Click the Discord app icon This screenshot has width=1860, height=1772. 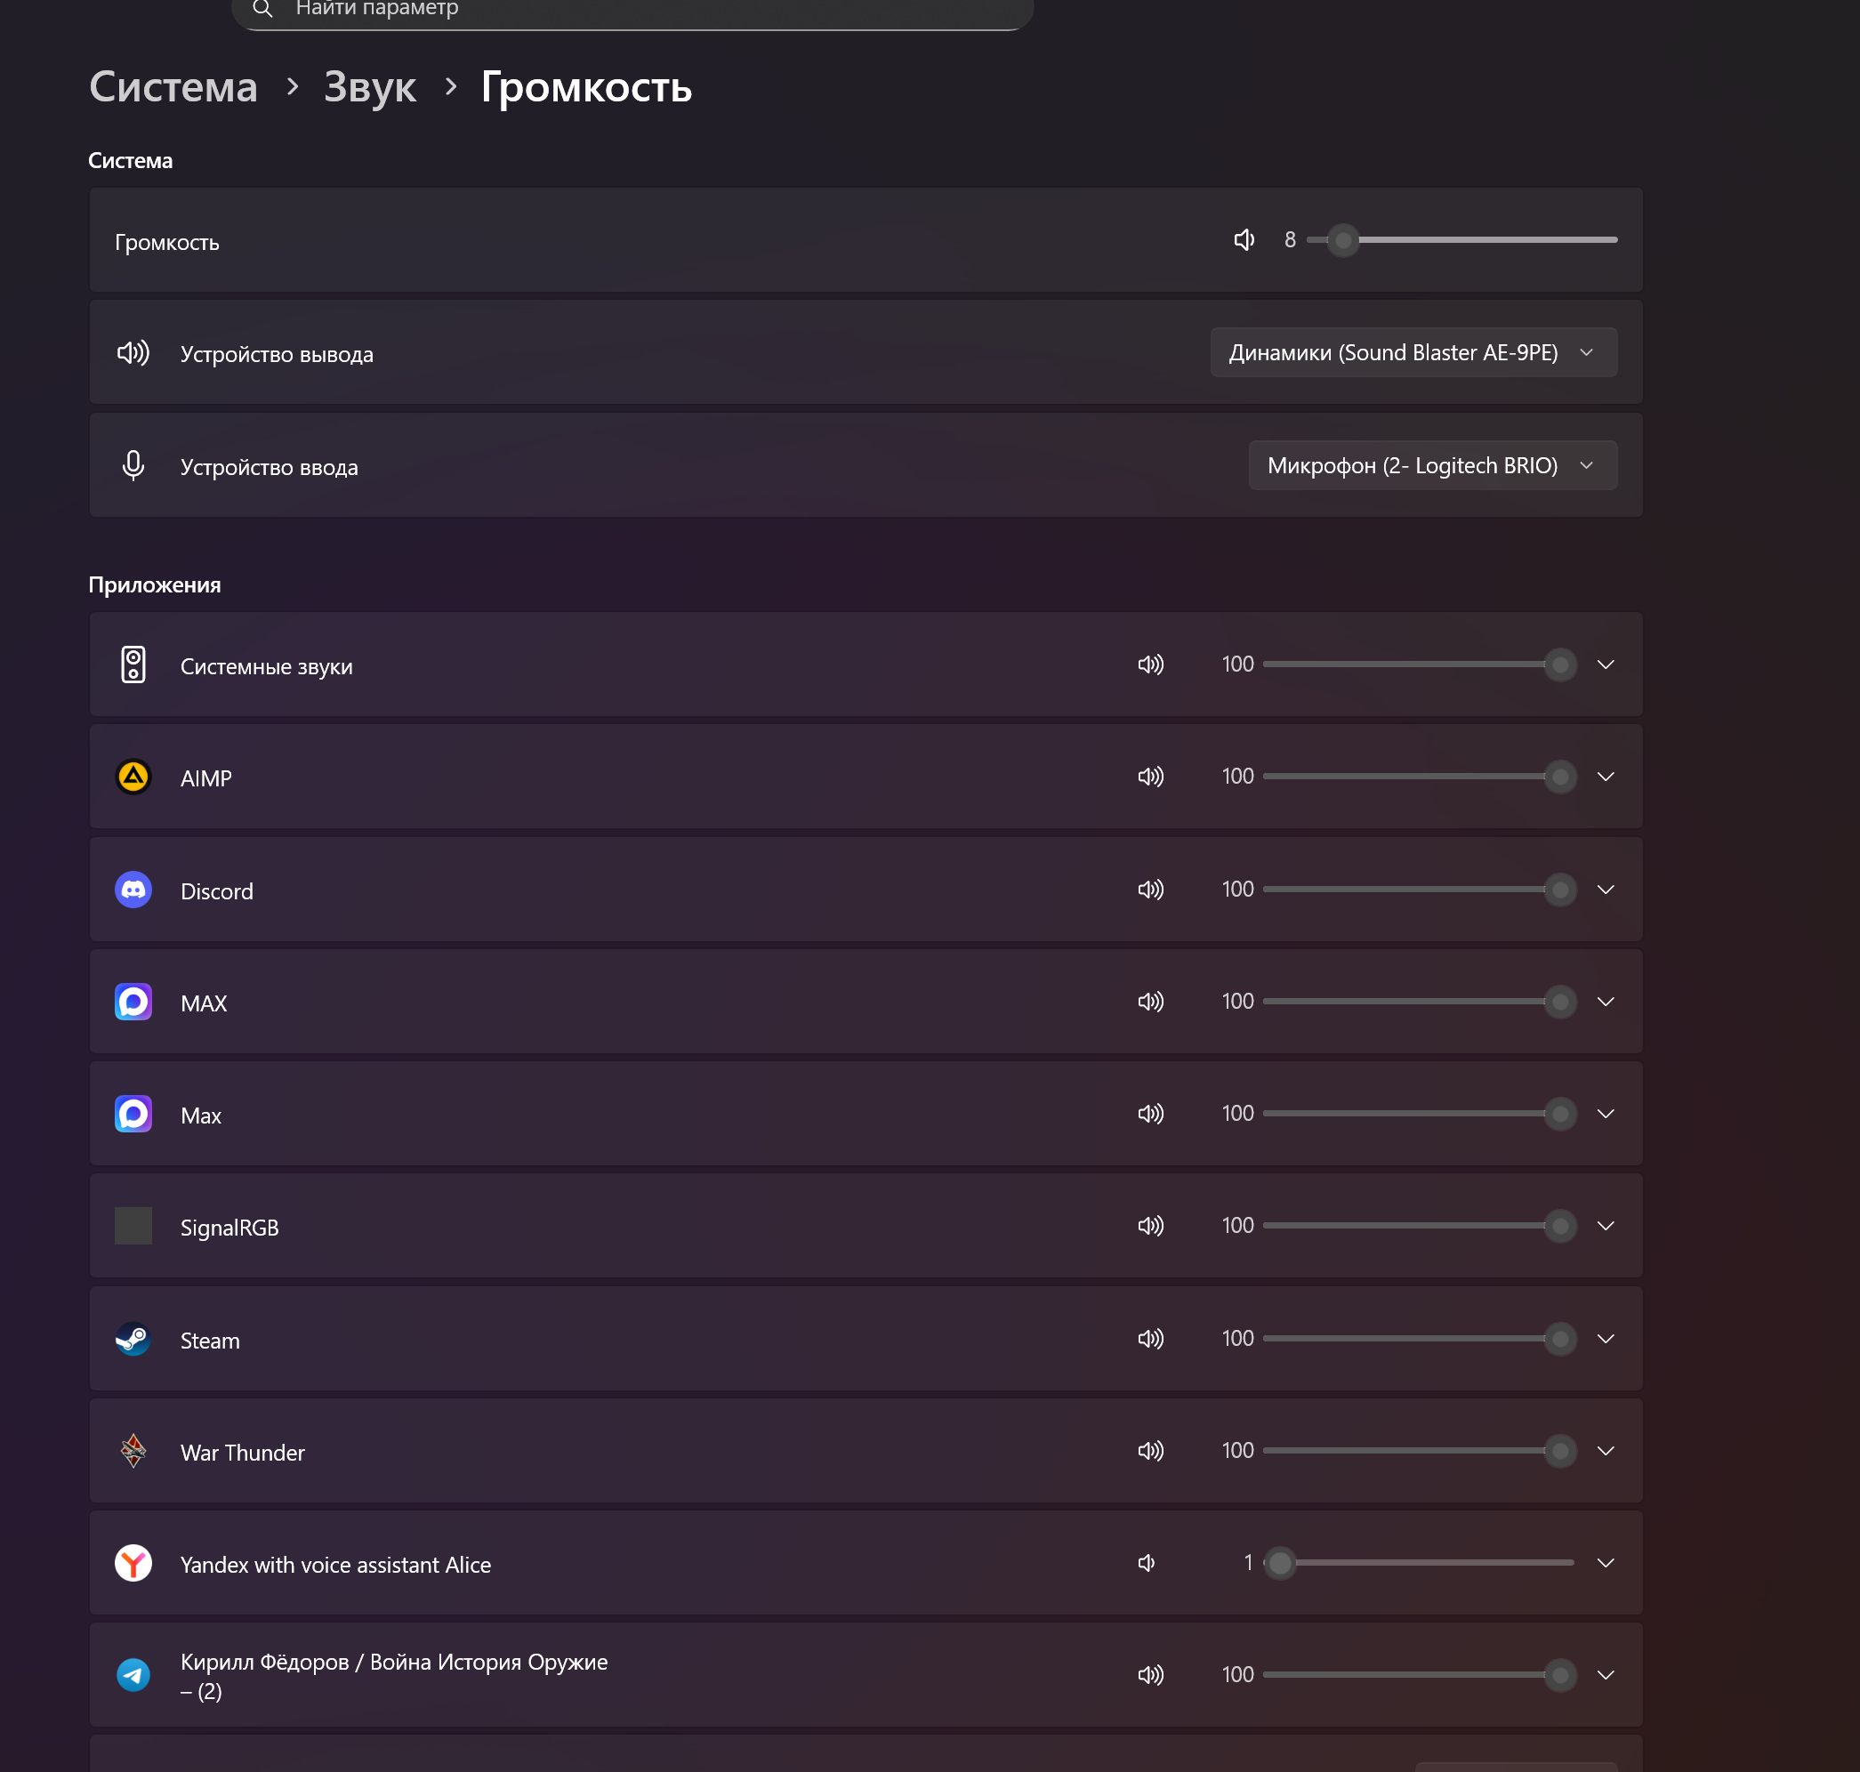coord(133,890)
